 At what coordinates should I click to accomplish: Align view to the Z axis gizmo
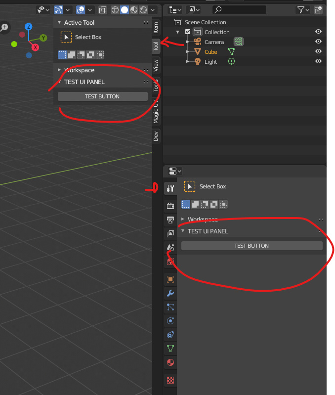point(29,27)
